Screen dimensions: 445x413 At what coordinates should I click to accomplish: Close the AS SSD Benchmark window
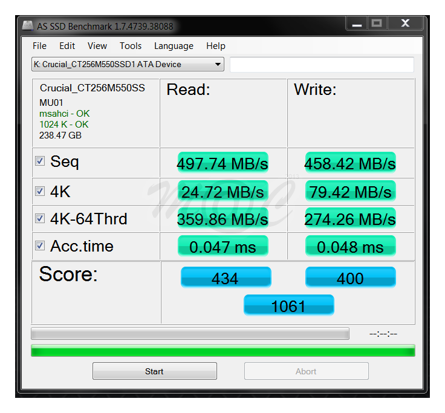pyautogui.click(x=405, y=23)
